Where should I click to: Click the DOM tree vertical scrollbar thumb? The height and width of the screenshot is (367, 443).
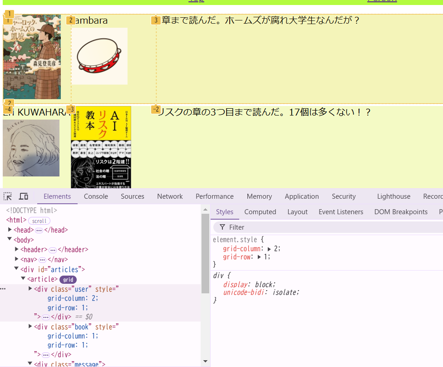tap(205, 253)
